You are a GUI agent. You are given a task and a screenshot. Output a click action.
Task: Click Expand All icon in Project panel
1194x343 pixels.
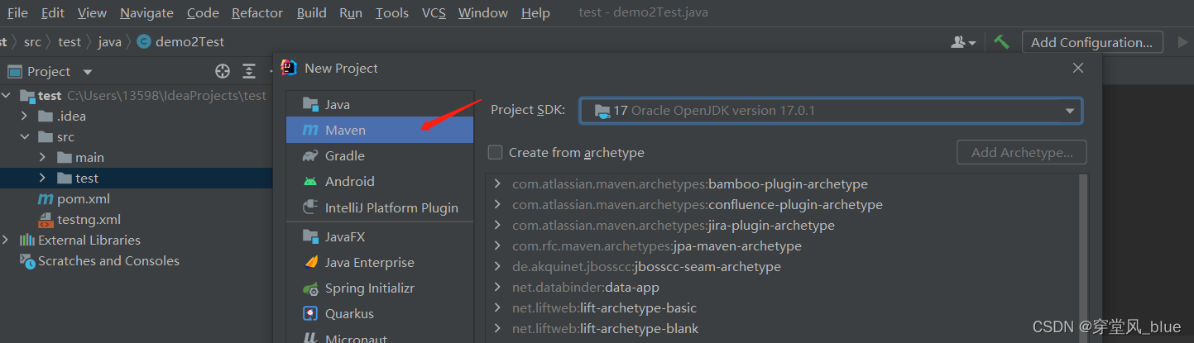pos(249,71)
